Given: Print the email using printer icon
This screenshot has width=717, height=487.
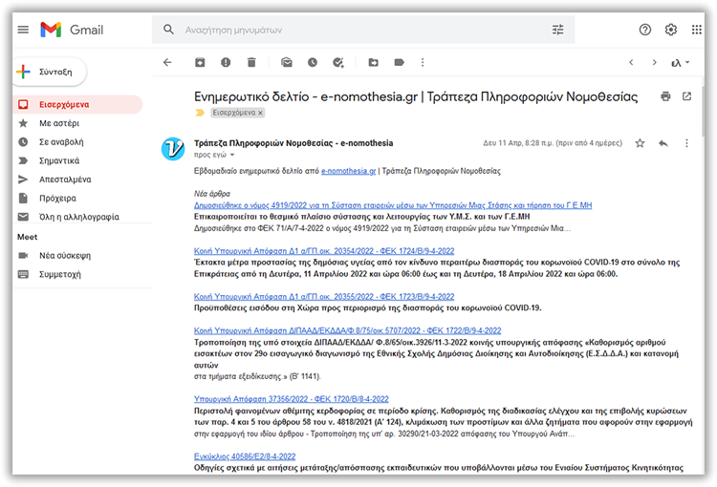Looking at the screenshot, I should 665,96.
